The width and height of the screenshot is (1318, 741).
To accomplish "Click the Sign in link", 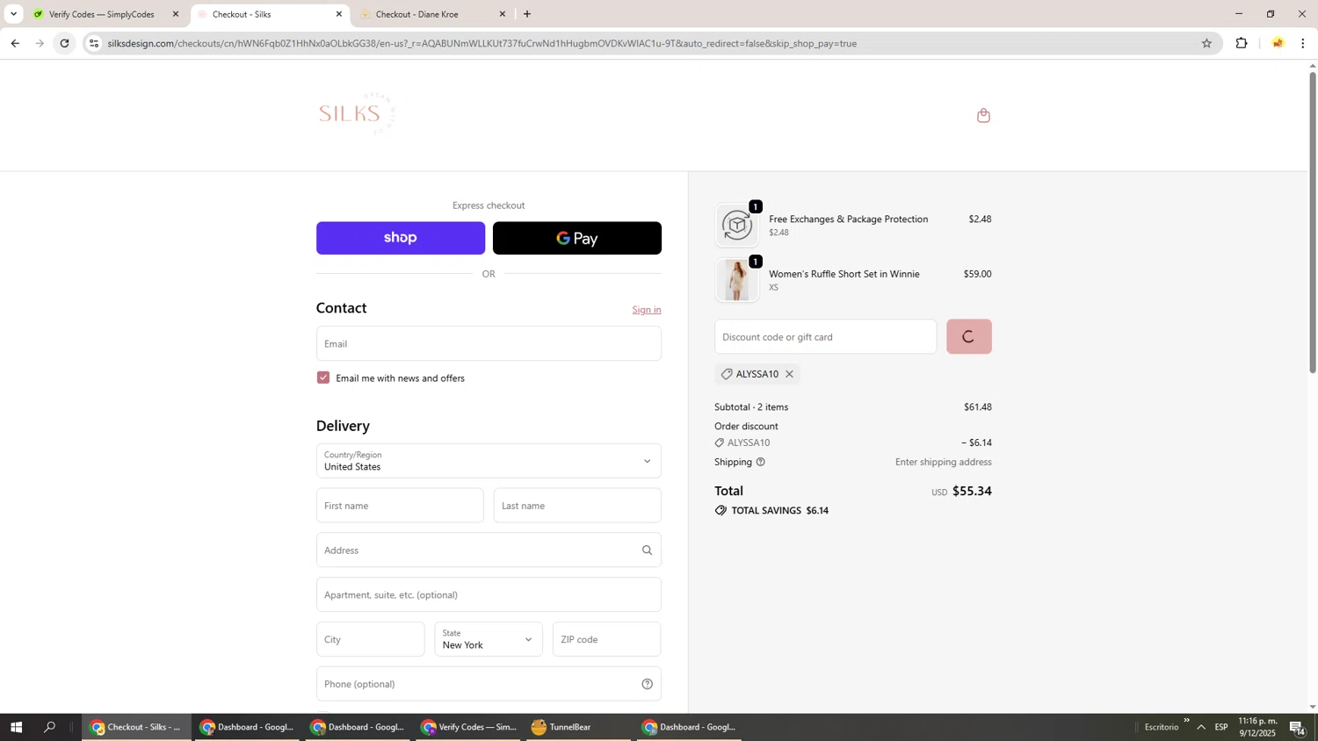I will [647, 310].
